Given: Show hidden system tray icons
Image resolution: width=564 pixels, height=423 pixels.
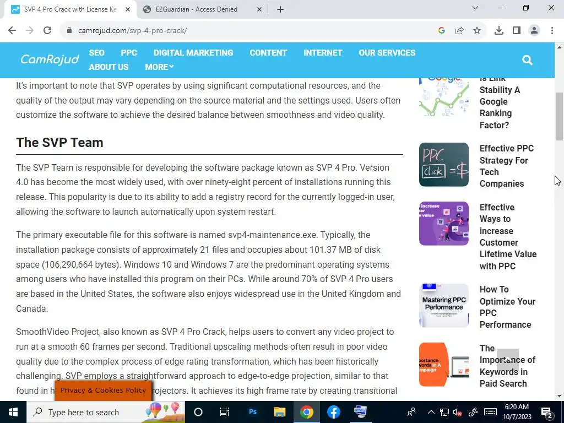Looking at the screenshot, I should [x=431, y=412].
